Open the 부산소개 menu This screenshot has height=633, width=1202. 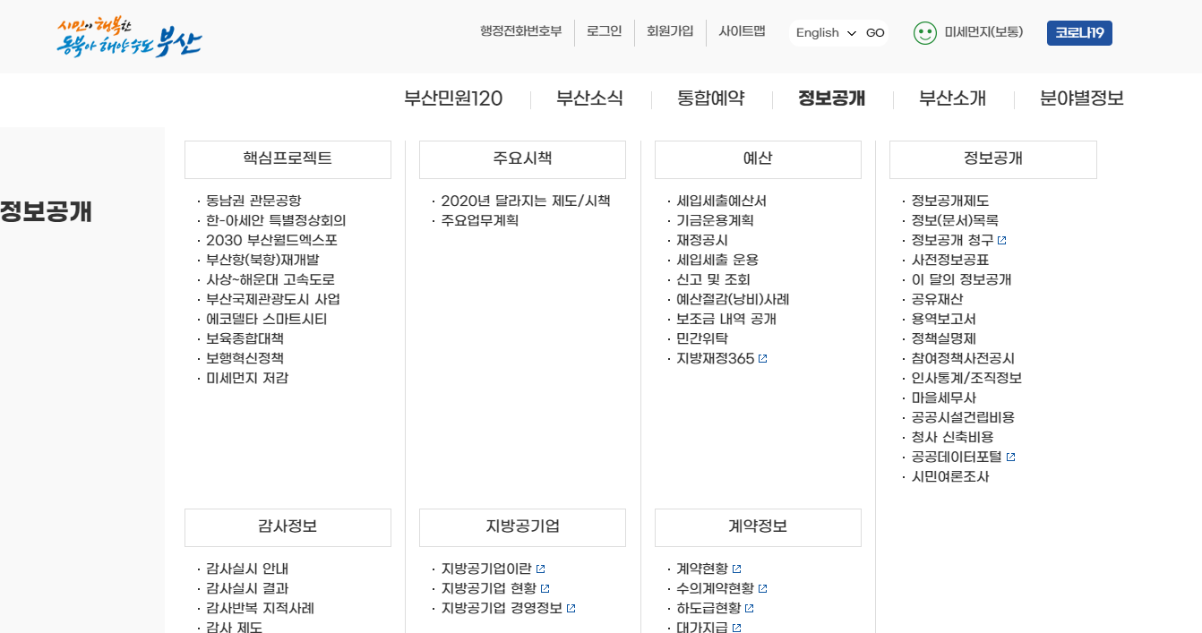click(x=953, y=98)
